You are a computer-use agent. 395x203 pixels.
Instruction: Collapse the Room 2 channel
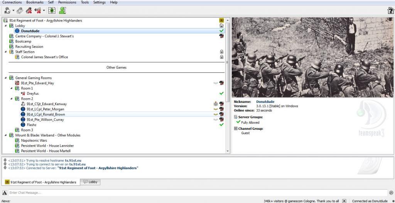click(x=11, y=99)
